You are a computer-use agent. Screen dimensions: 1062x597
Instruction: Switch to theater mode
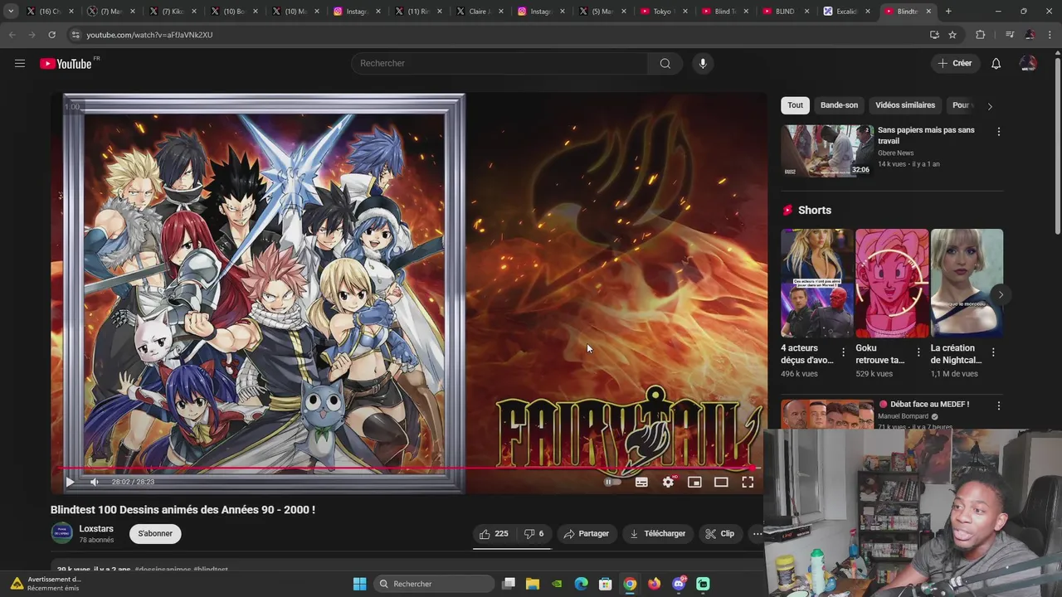click(x=721, y=482)
